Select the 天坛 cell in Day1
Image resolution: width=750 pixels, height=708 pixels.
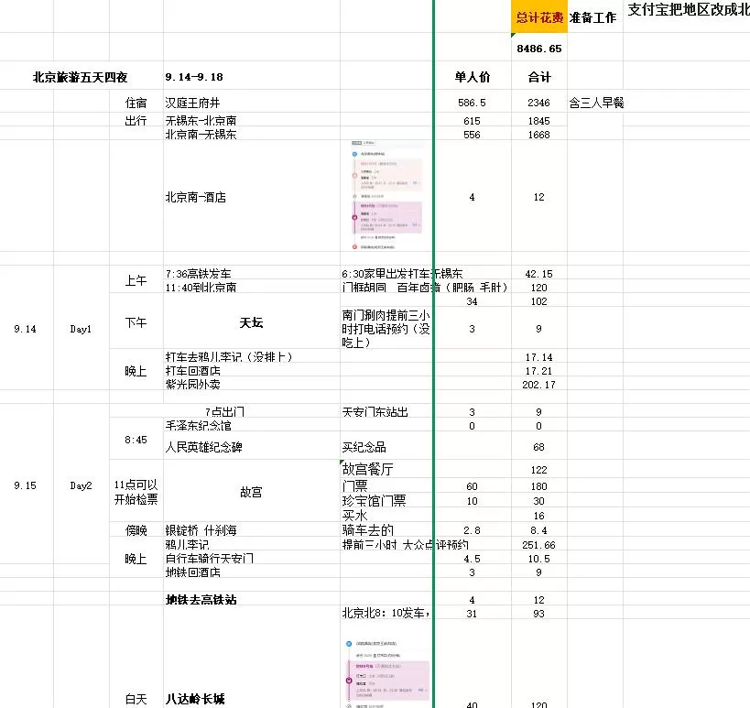point(251,322)
